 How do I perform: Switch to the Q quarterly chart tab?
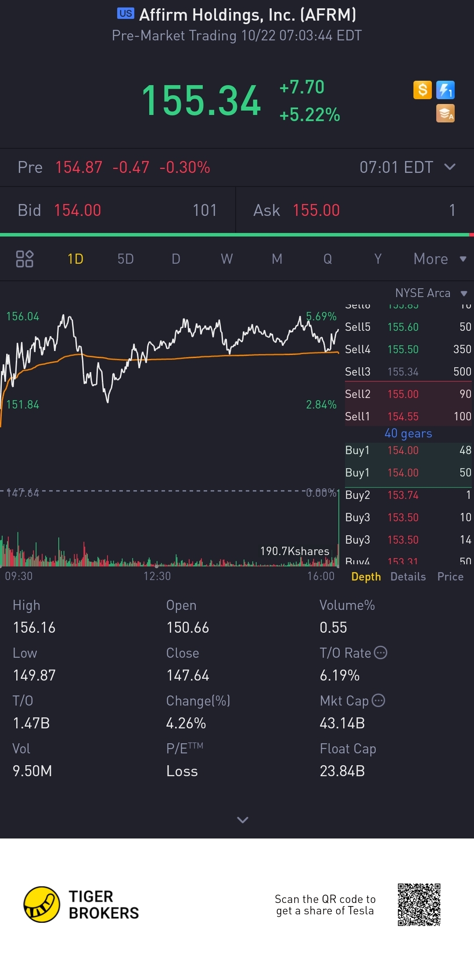(x=327, y=259)
